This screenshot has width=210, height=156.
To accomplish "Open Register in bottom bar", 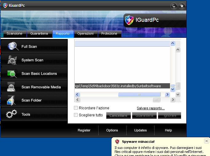I will tap(84, 130).
